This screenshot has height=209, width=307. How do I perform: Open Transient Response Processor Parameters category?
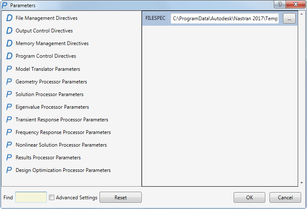62,120
